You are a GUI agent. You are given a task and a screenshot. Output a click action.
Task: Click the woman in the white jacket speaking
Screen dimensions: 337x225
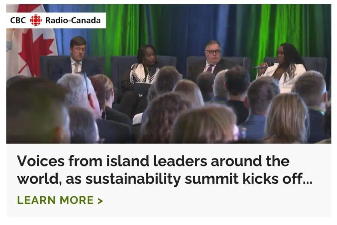tap(284, 64)
